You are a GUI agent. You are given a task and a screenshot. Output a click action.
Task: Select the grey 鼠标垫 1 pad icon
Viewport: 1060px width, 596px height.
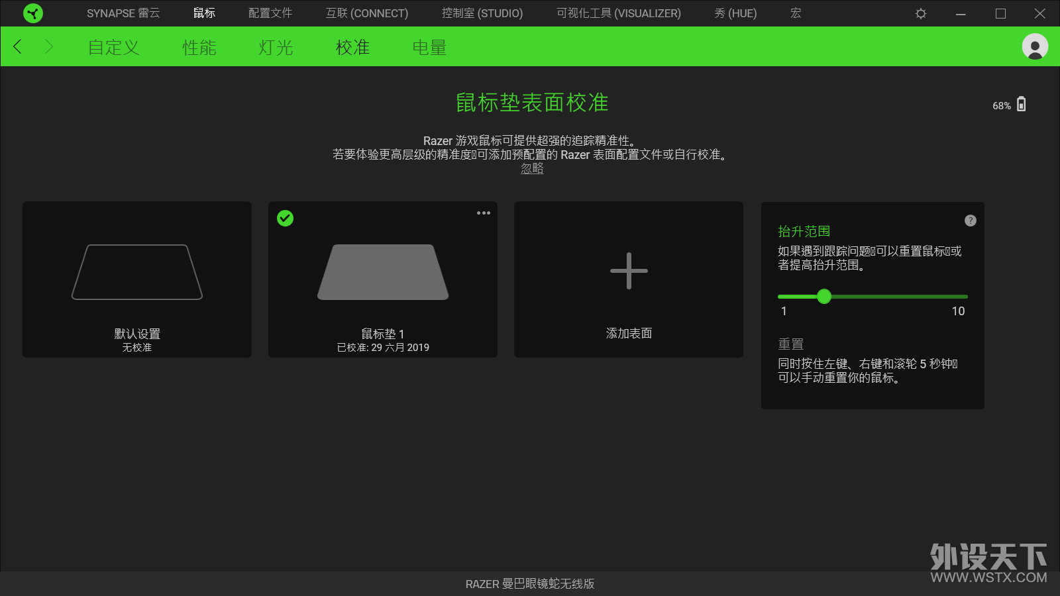click(x=383, y=272)
